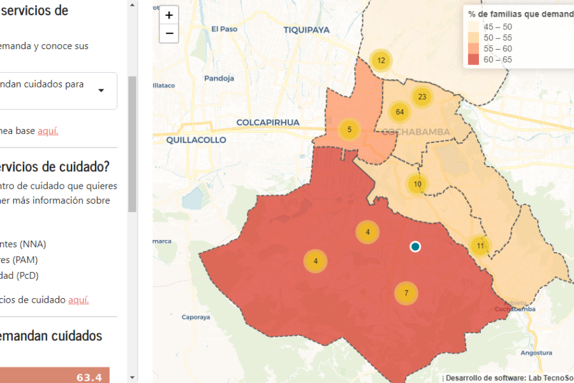The image size is (574, 383).
Task: Click the 63.4 value bar
Action: click(x=55, y=375)
